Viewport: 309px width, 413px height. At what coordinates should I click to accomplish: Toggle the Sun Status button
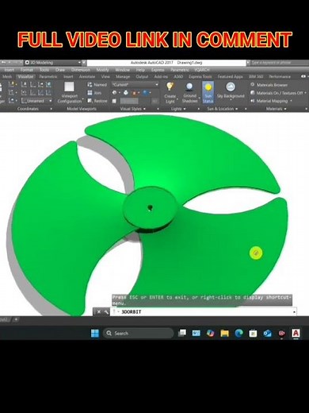click(208, 92)
